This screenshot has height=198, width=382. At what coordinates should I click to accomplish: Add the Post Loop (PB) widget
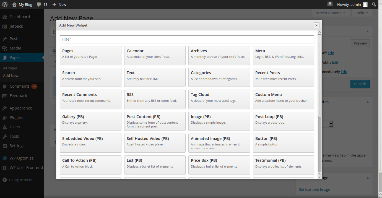point(284,121)
